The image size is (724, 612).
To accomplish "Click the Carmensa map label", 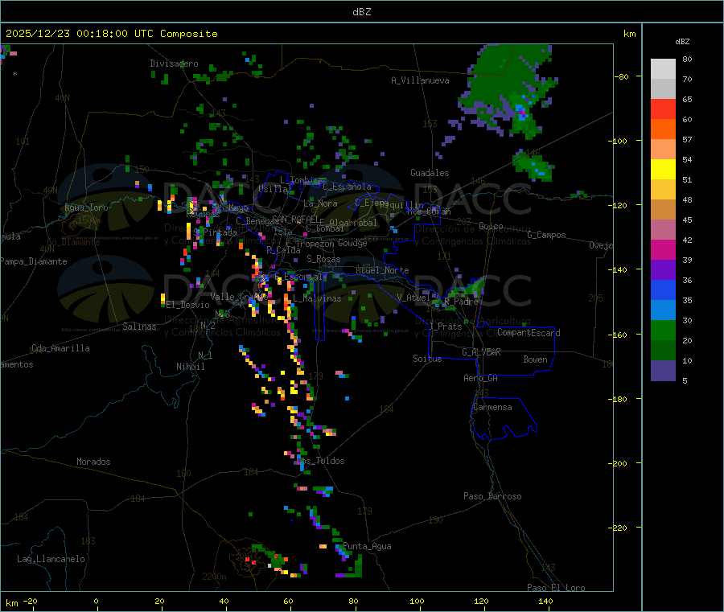I will (x=492, y=407).
